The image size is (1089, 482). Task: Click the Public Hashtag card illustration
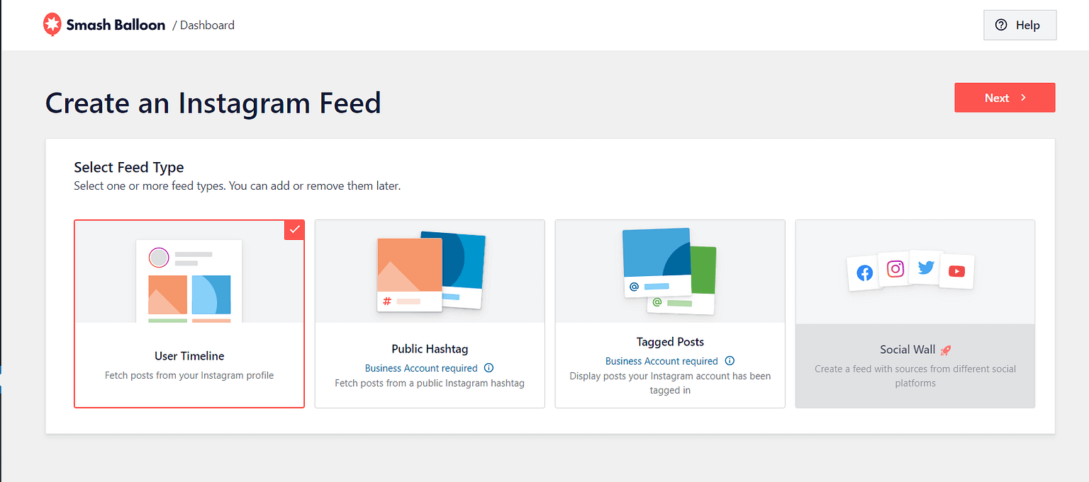[x=430, y=271]
